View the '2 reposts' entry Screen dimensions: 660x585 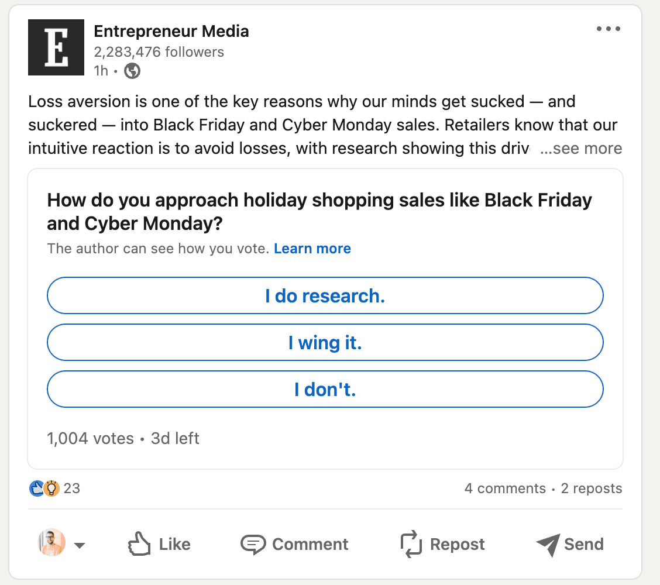[x=591, y=488]
